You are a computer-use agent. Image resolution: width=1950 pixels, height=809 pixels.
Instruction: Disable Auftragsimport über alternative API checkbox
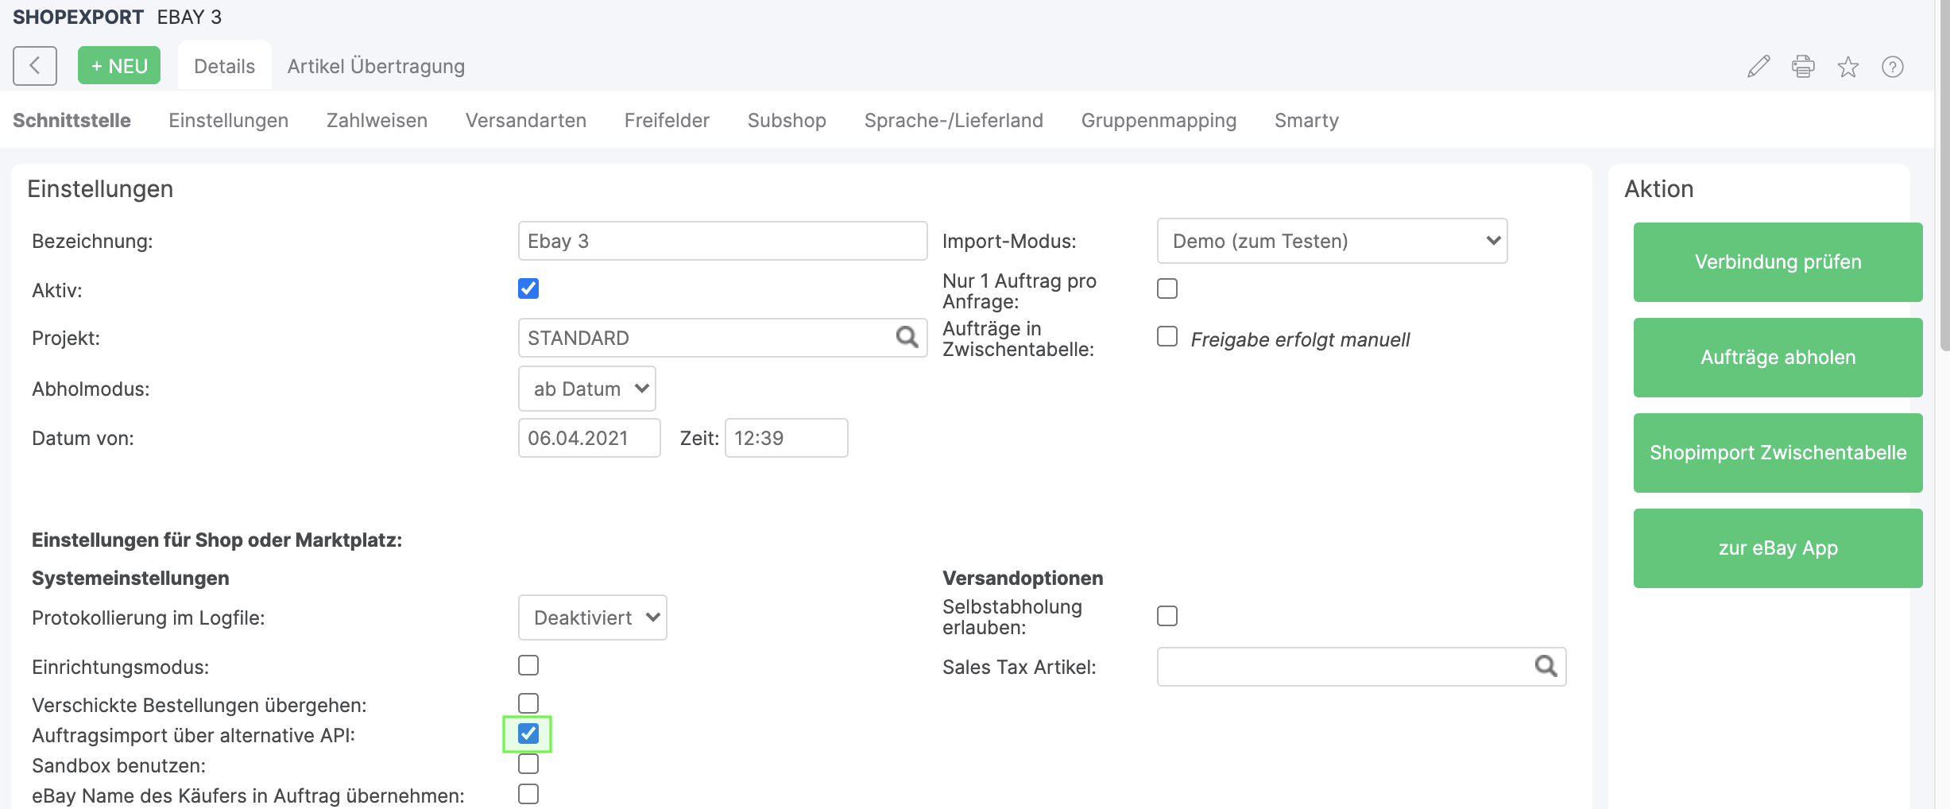(528, 734)
